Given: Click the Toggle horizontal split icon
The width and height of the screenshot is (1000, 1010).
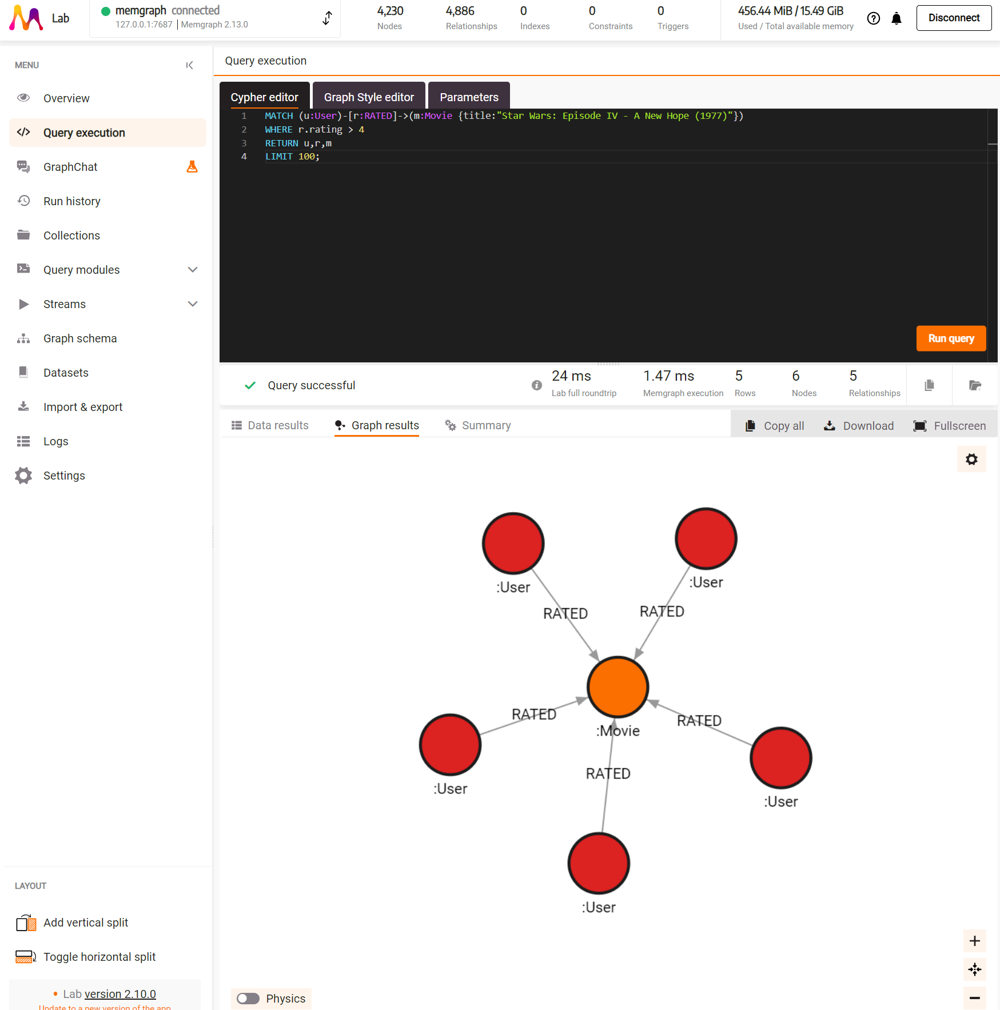Looking at the screenshot, I should point(26,957).
